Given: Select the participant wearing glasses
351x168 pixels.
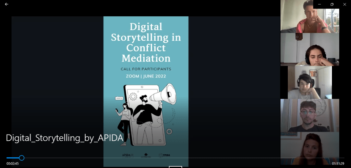Looking at the screenshot, I should [310, 115].
